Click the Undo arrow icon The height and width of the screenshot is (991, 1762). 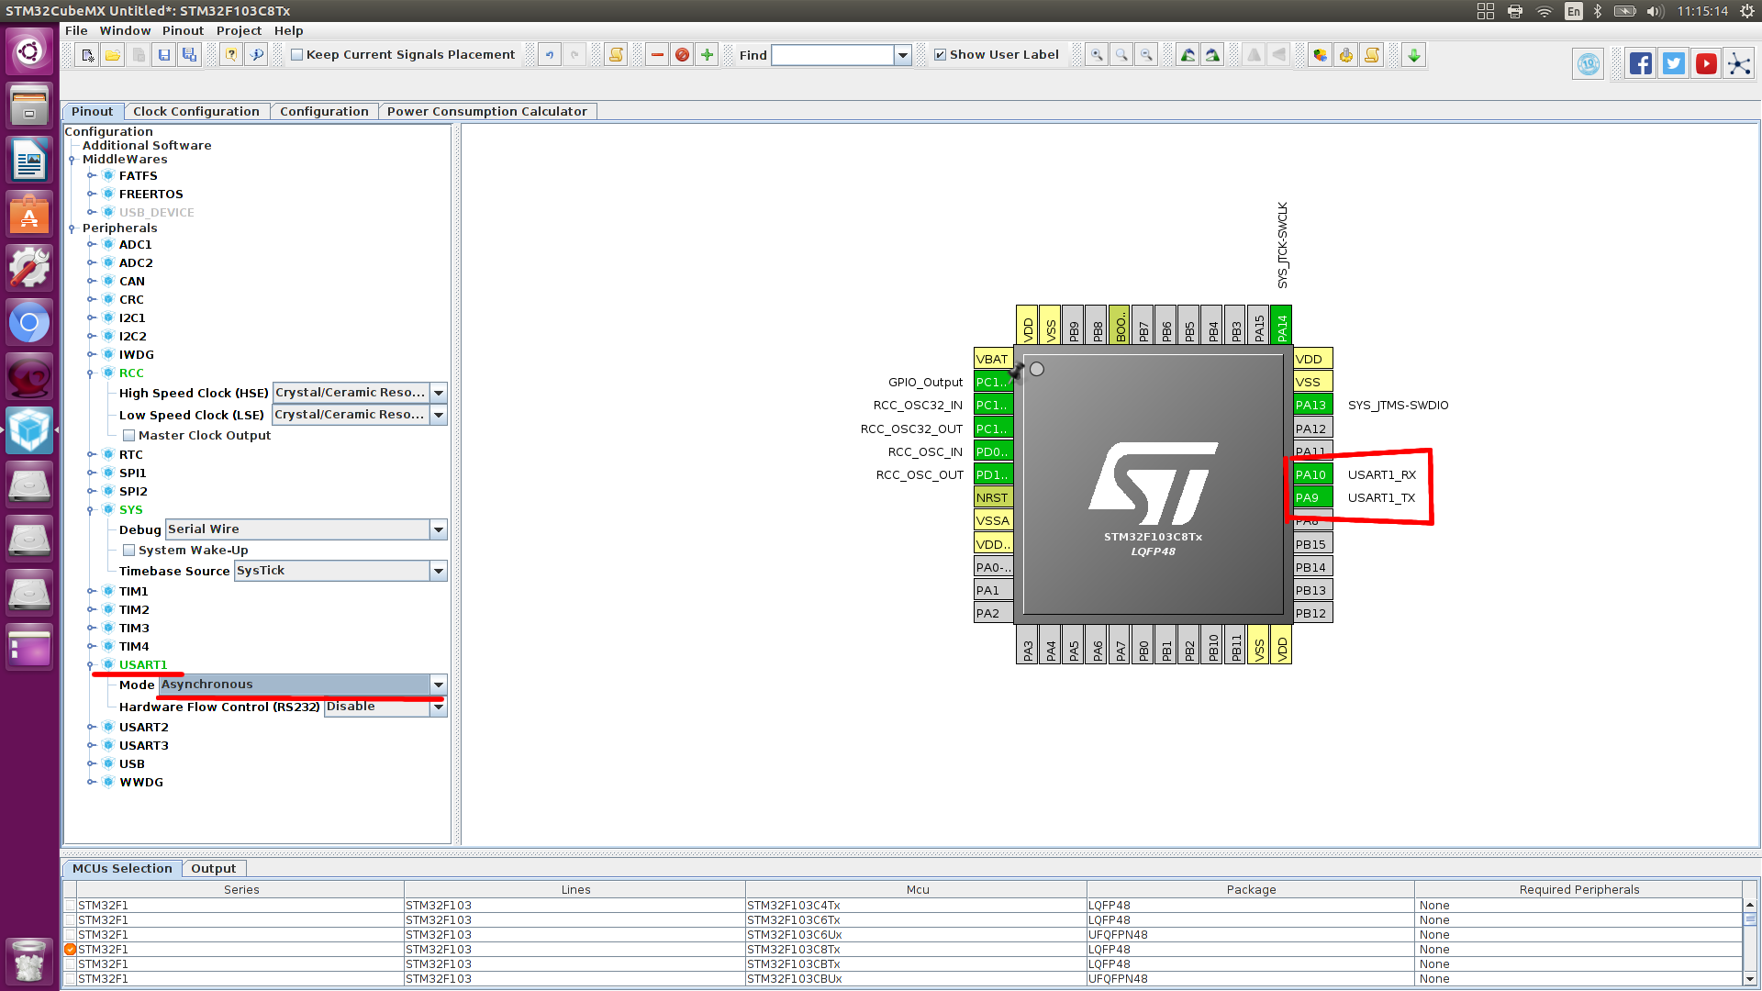click(550, 55)
